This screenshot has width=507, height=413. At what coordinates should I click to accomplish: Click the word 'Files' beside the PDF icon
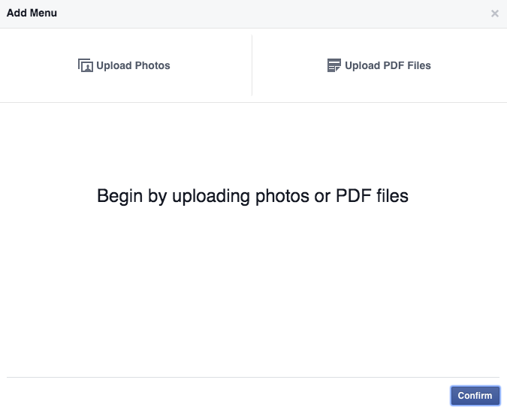pyautogui.click(x=419, y=65)
